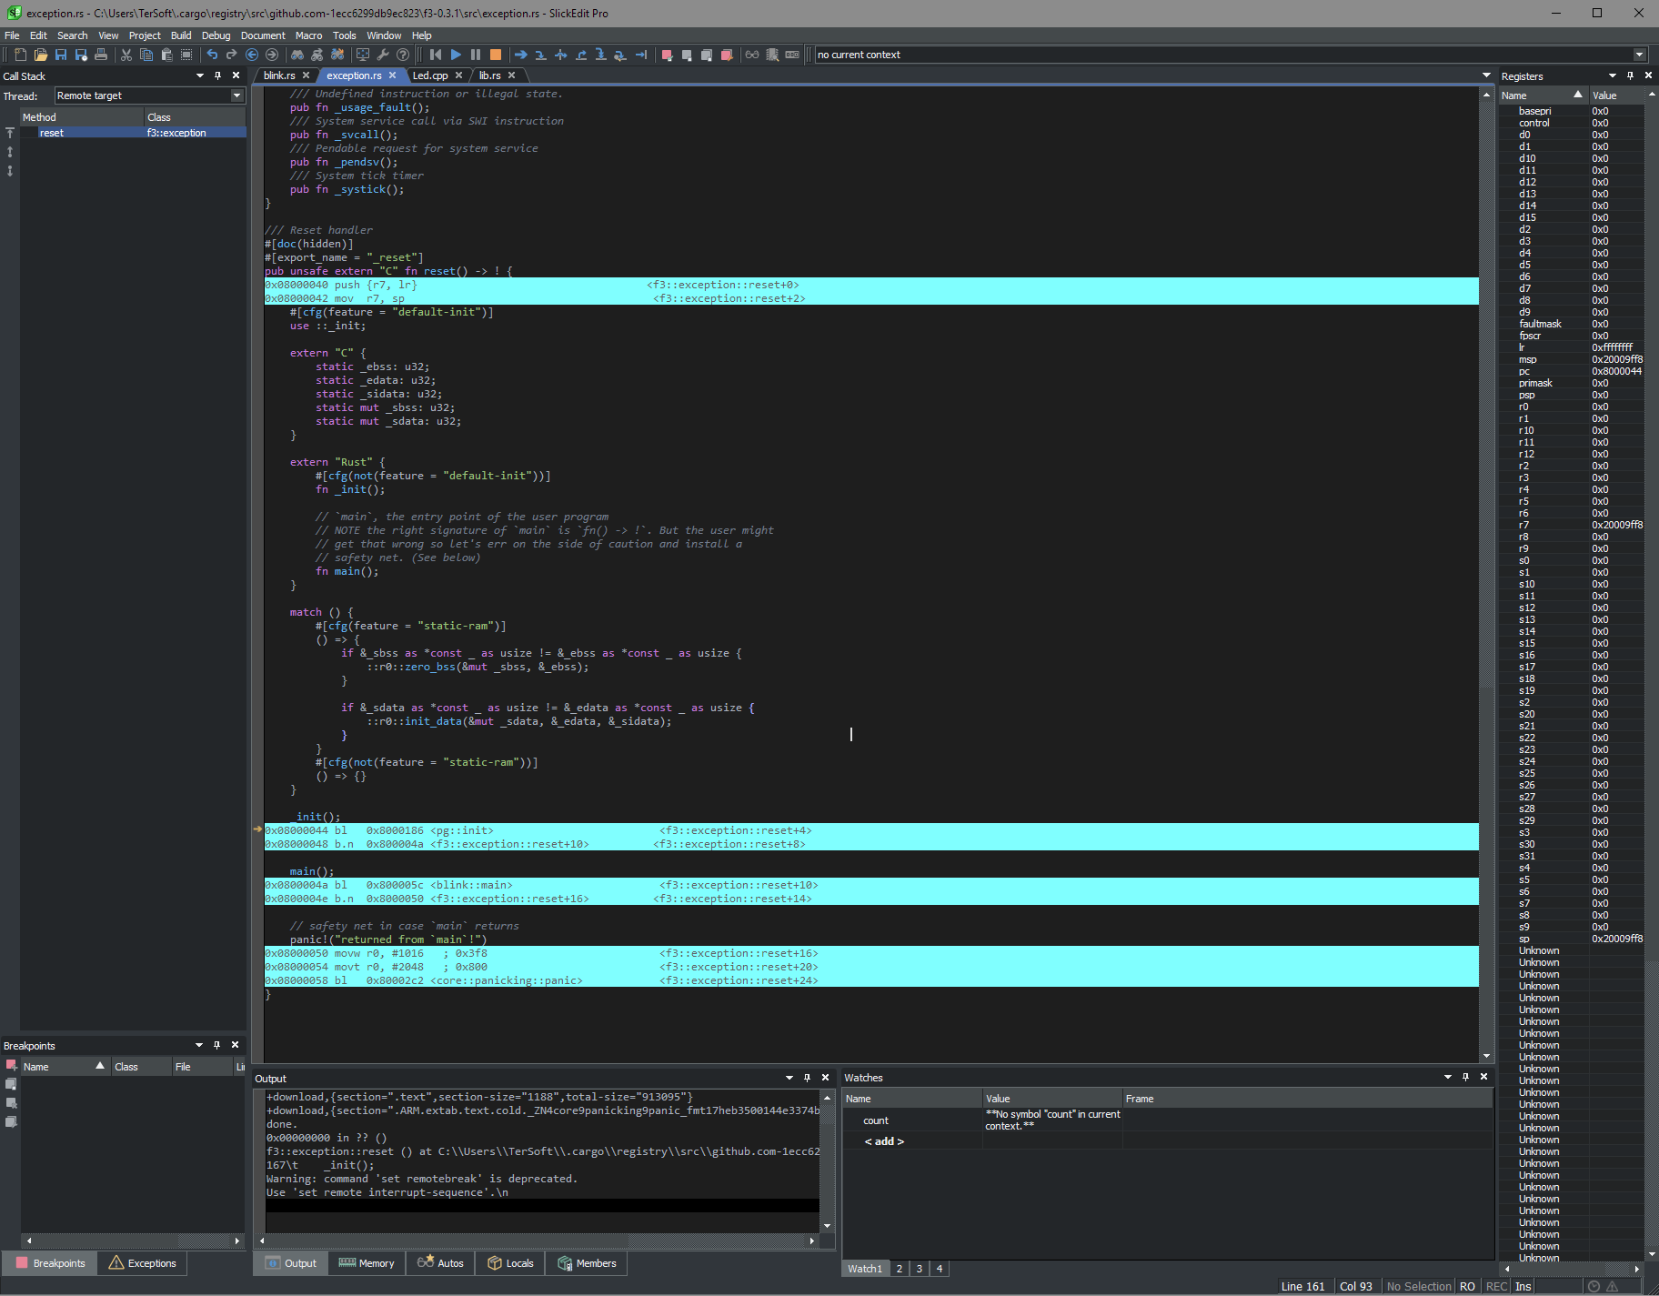The height and width of the screenshot is (1296, 1659).
Task: Click the Toggle Breakpoint pink icon
Action: click(x=667, y=55)
